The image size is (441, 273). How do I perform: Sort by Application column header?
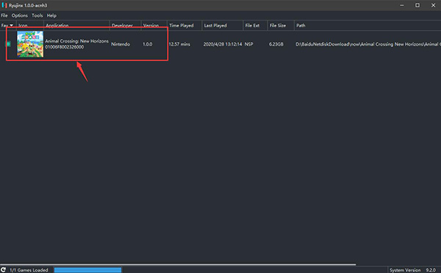76,25
